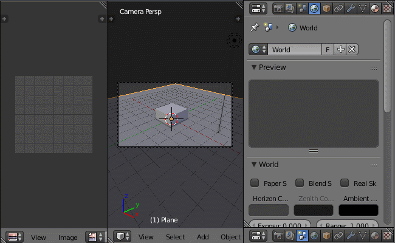Open the Modifiers wrench tab in the upper Properties header

click(351, 9)
